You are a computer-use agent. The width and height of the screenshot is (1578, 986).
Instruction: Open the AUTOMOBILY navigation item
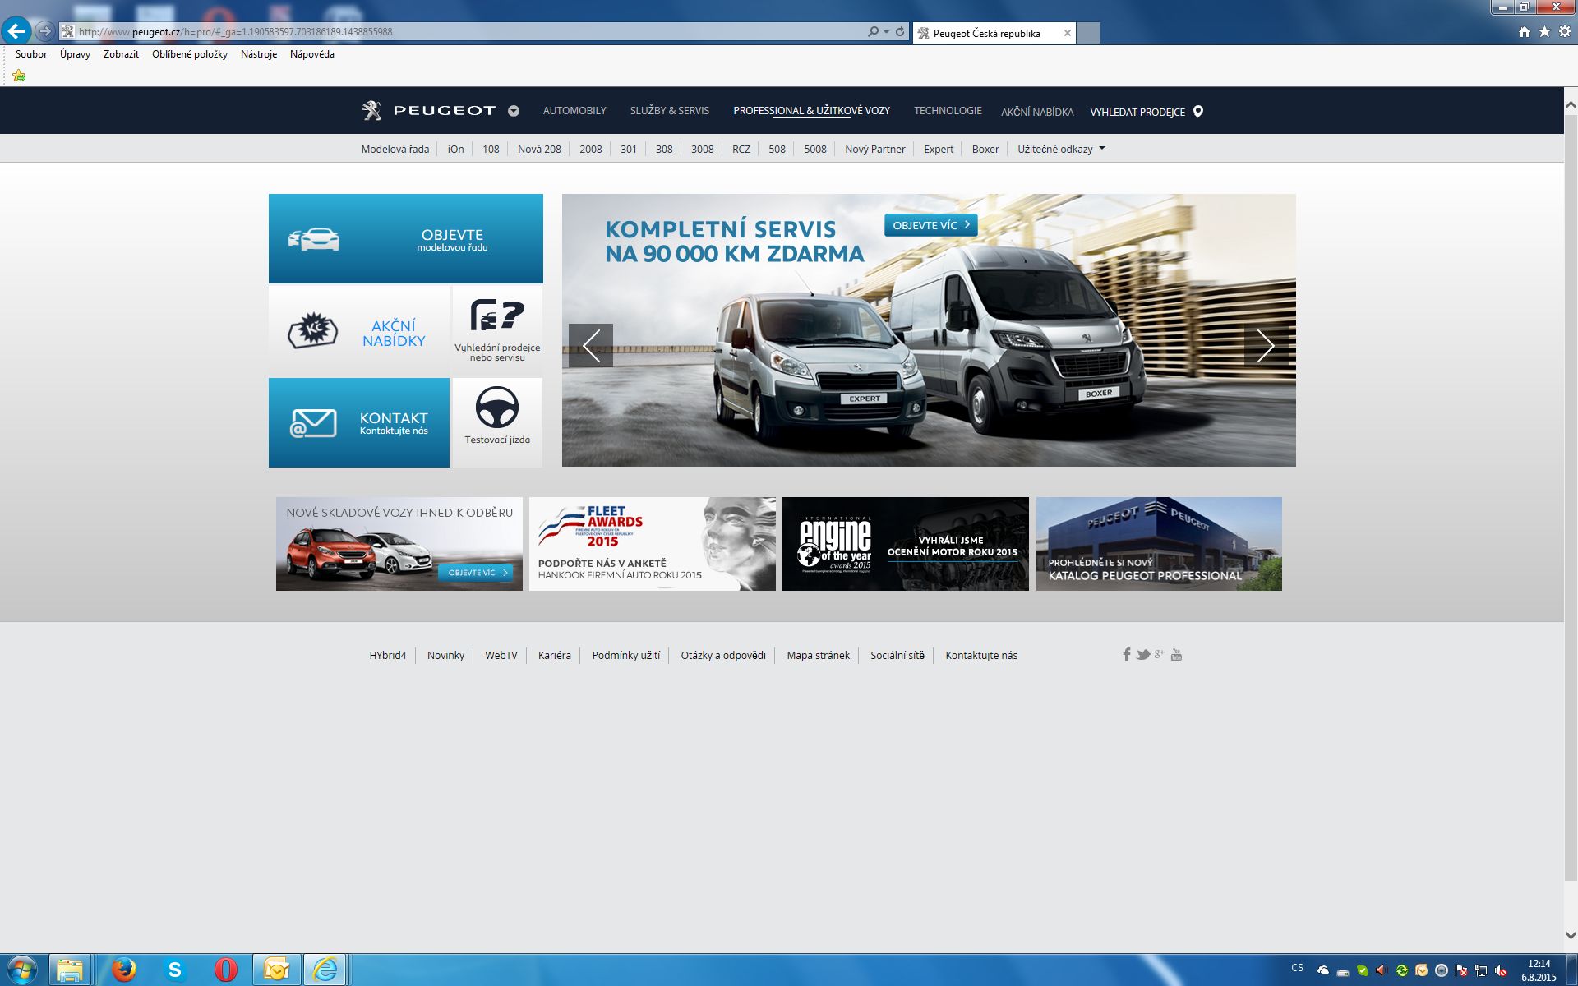574,111
